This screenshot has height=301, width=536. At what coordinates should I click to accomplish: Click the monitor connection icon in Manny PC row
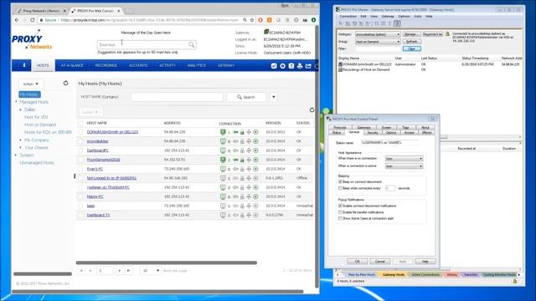coord(223,196)
